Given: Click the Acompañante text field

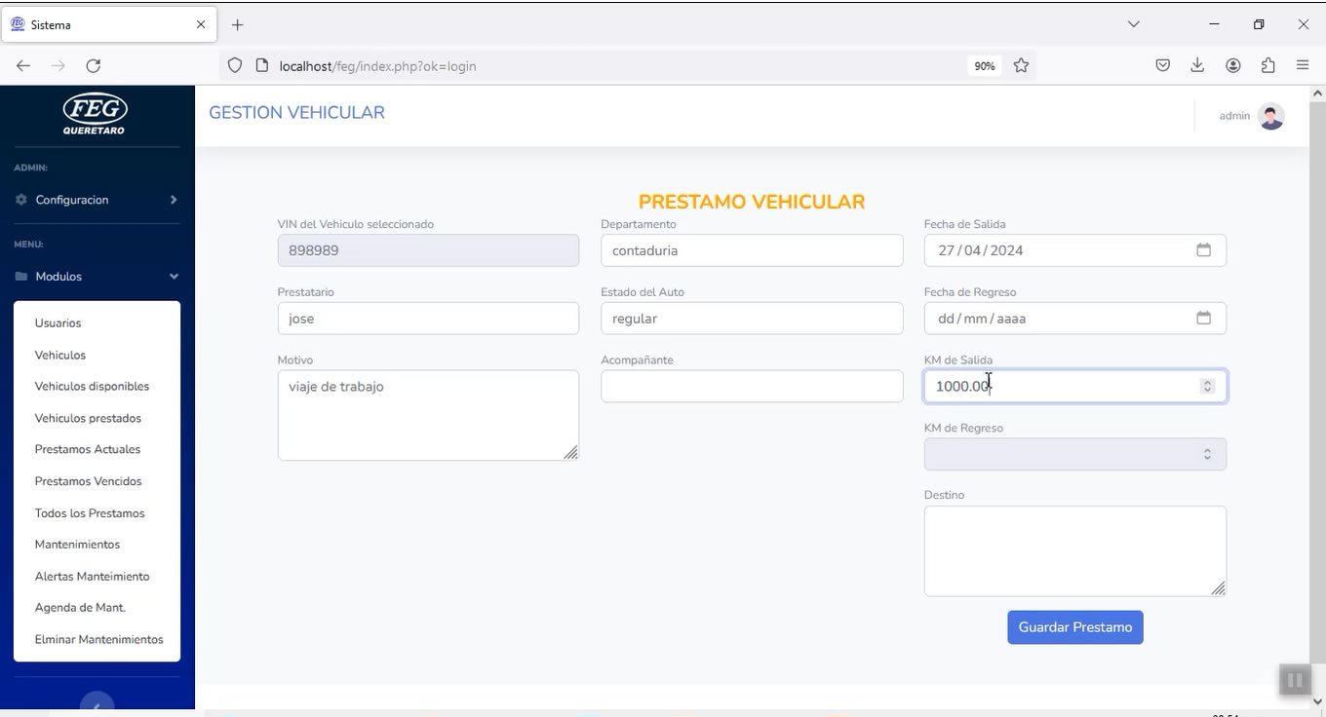Looking at the screenshot, I should pos(751,387).
